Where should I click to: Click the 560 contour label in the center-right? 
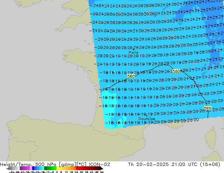(176, 71)
